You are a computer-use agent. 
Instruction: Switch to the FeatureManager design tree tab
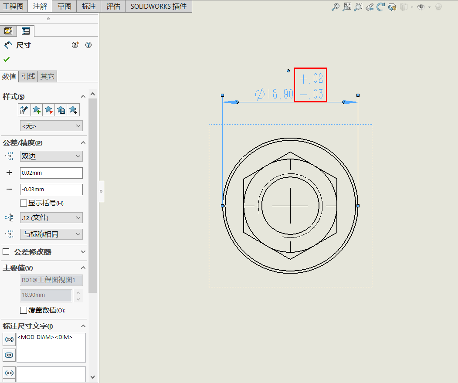[x=8, y=31]
